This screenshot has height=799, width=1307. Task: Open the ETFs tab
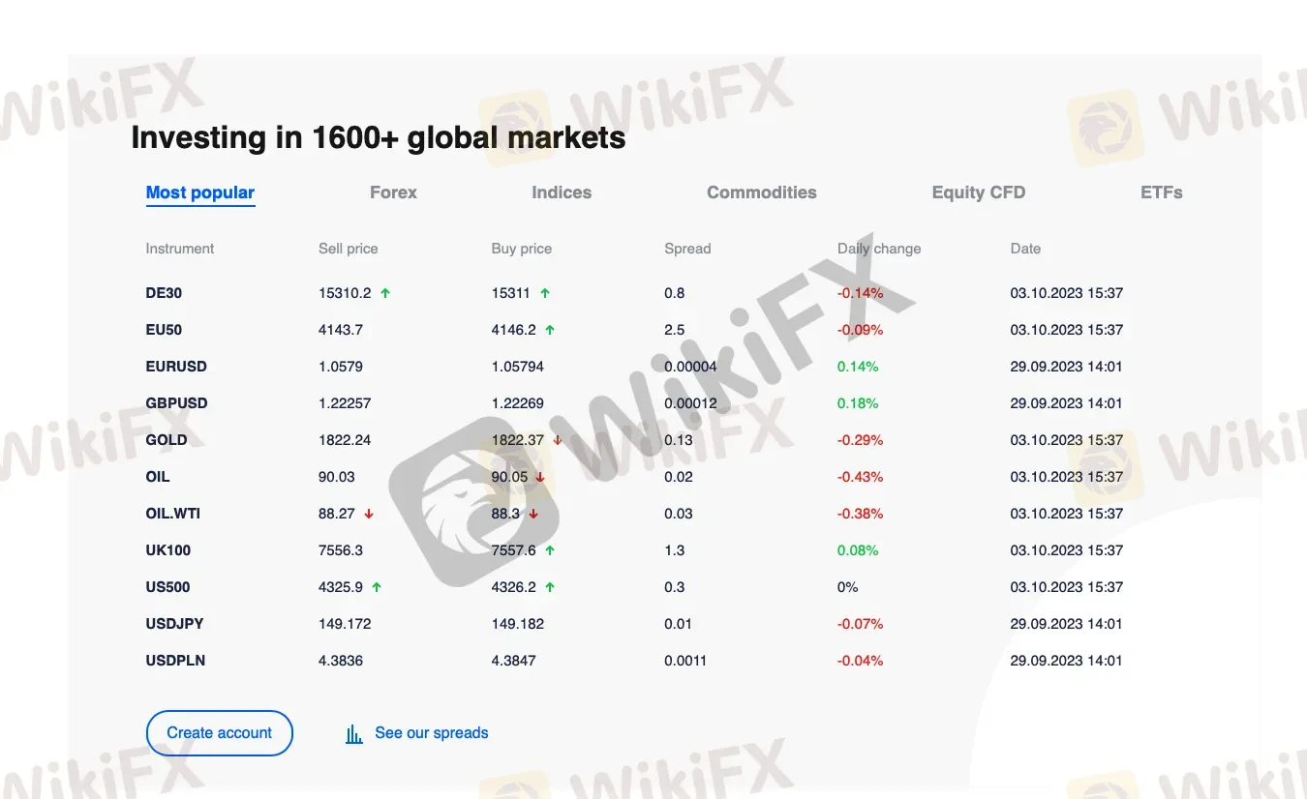(1162, 192)
